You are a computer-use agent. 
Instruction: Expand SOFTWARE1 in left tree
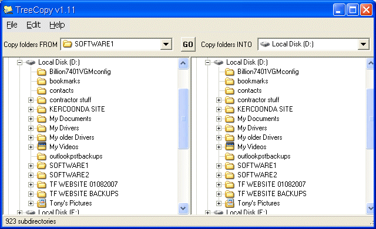click(x=31, y=166)
